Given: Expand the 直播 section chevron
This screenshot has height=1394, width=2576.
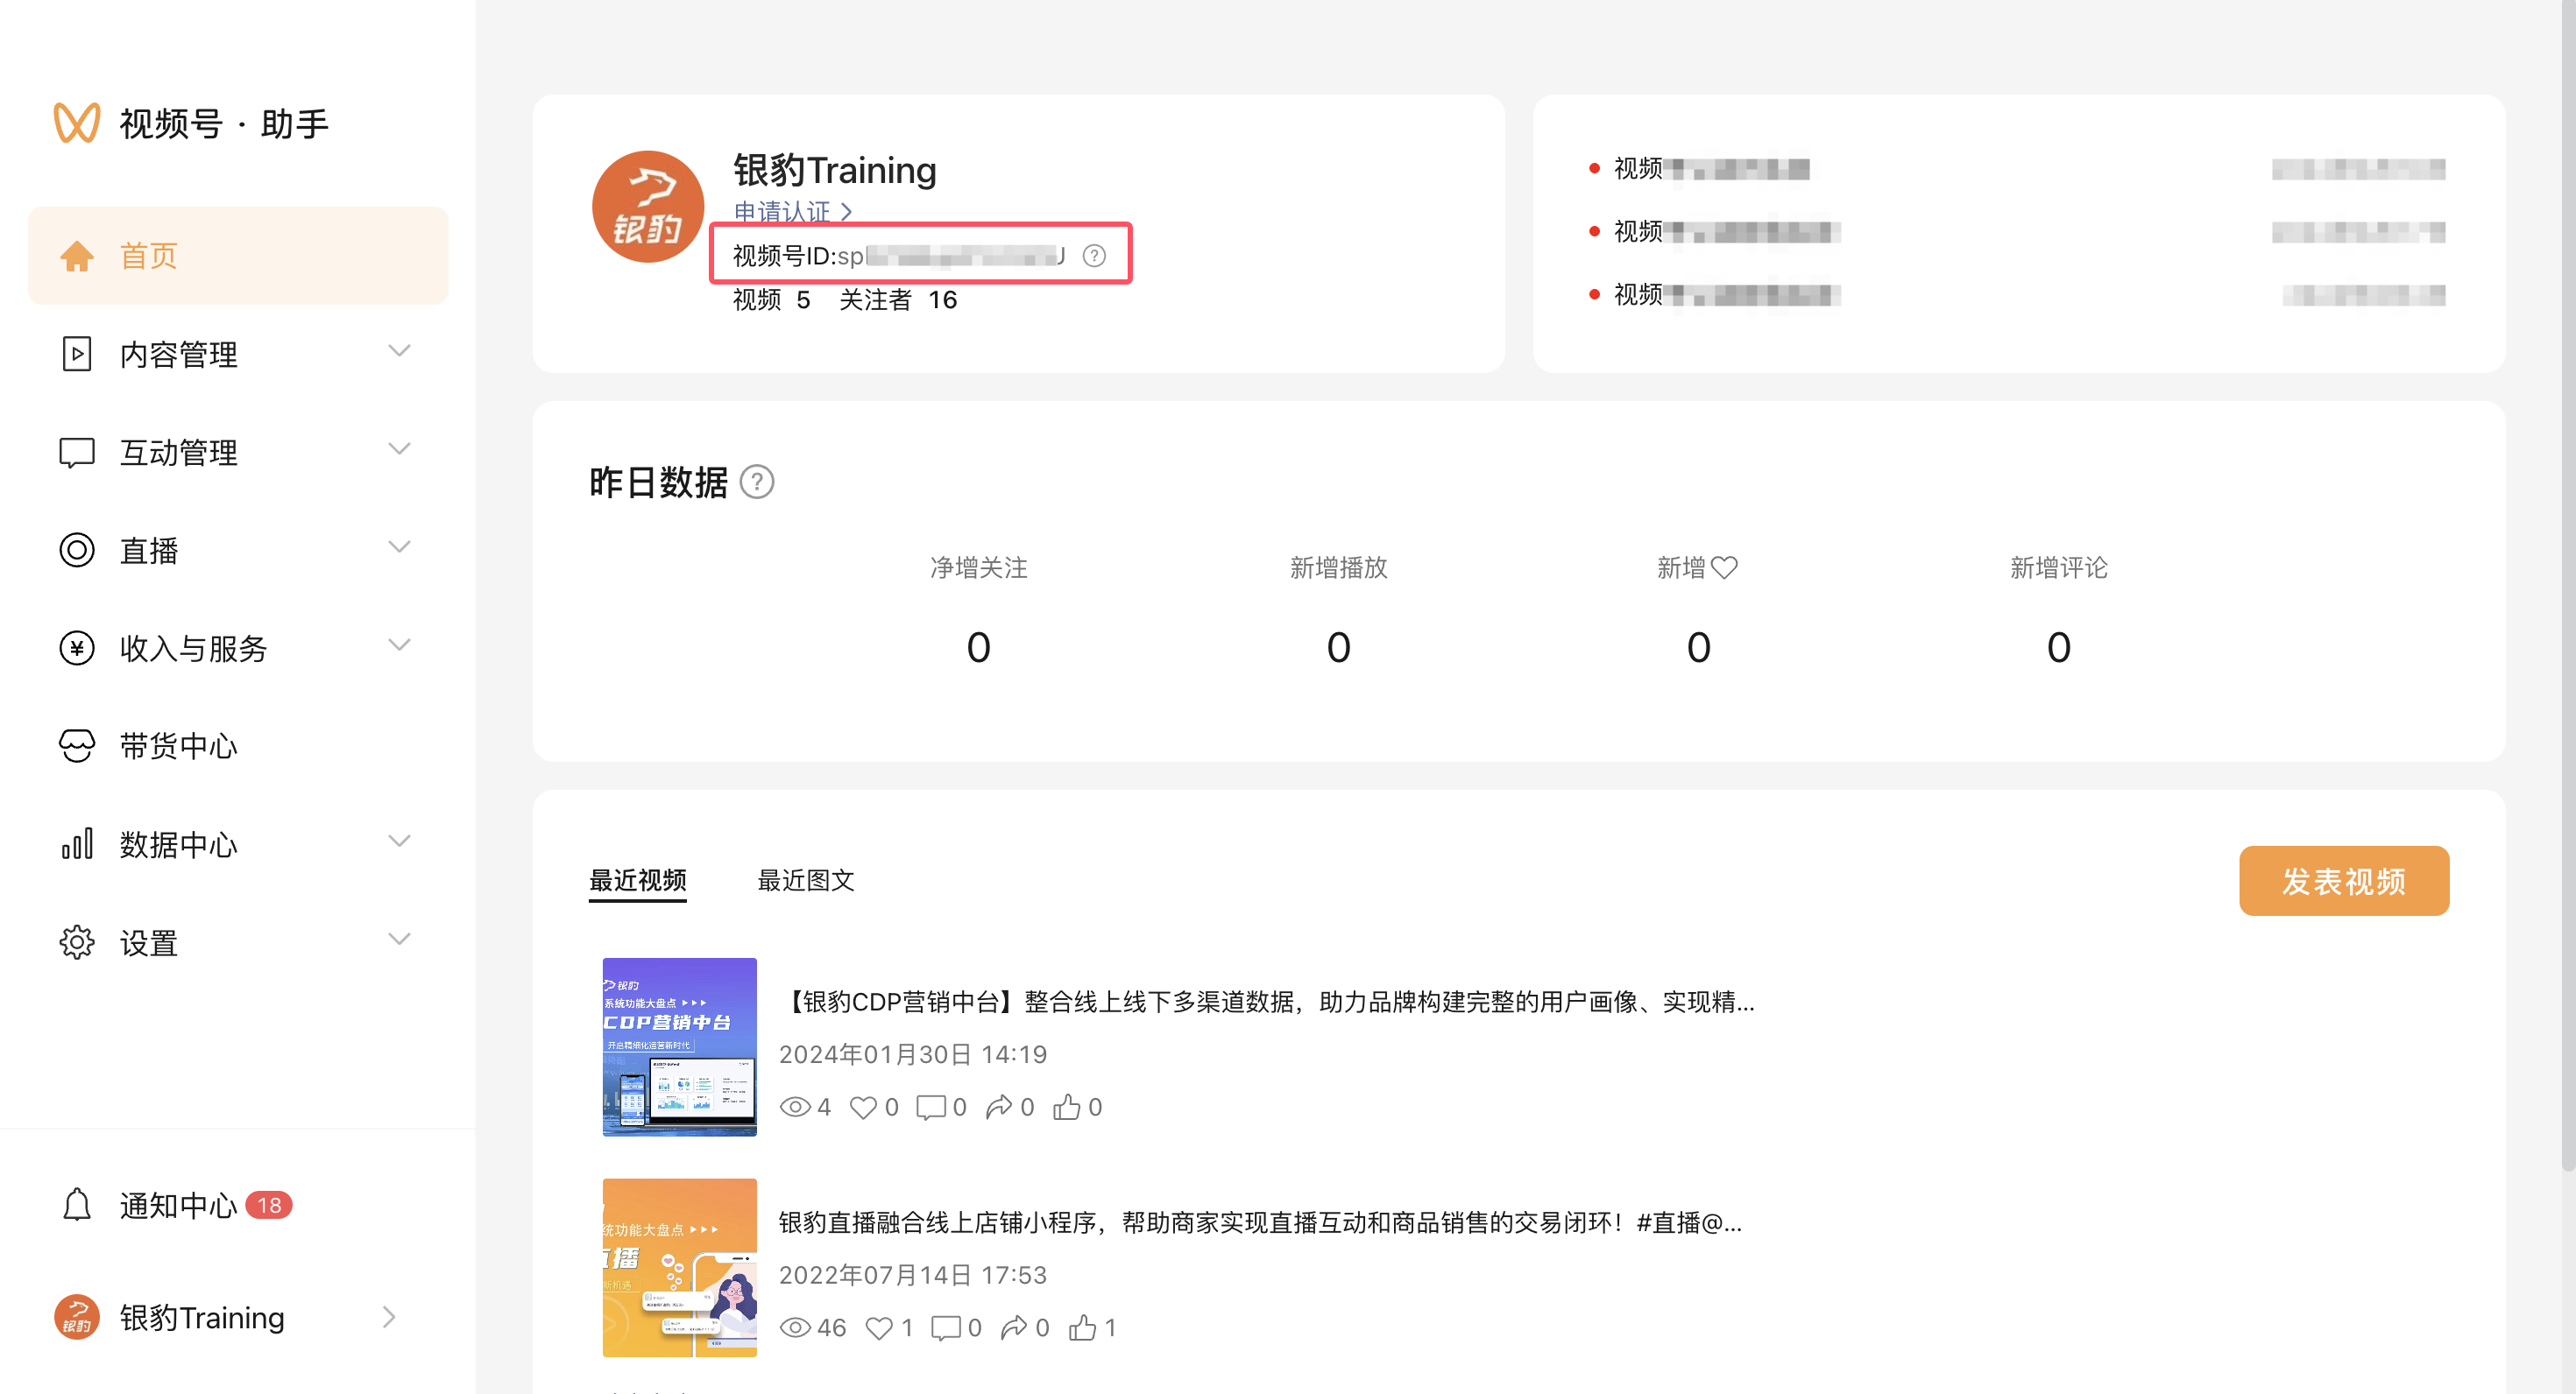Looking at the screenshot, I should pos(399,546).
